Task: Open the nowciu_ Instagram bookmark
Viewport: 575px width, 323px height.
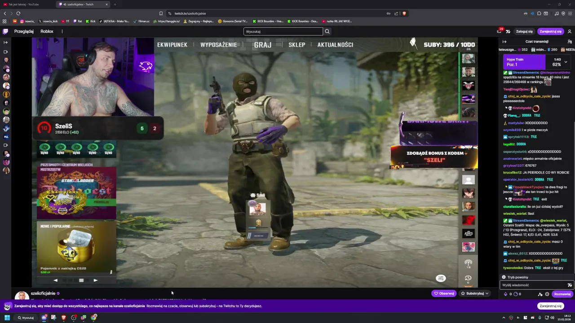Action: pos(27,21)
